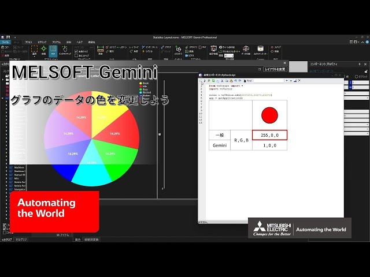Switch to the 接続済変数 bottom tab

coord(91,239)
